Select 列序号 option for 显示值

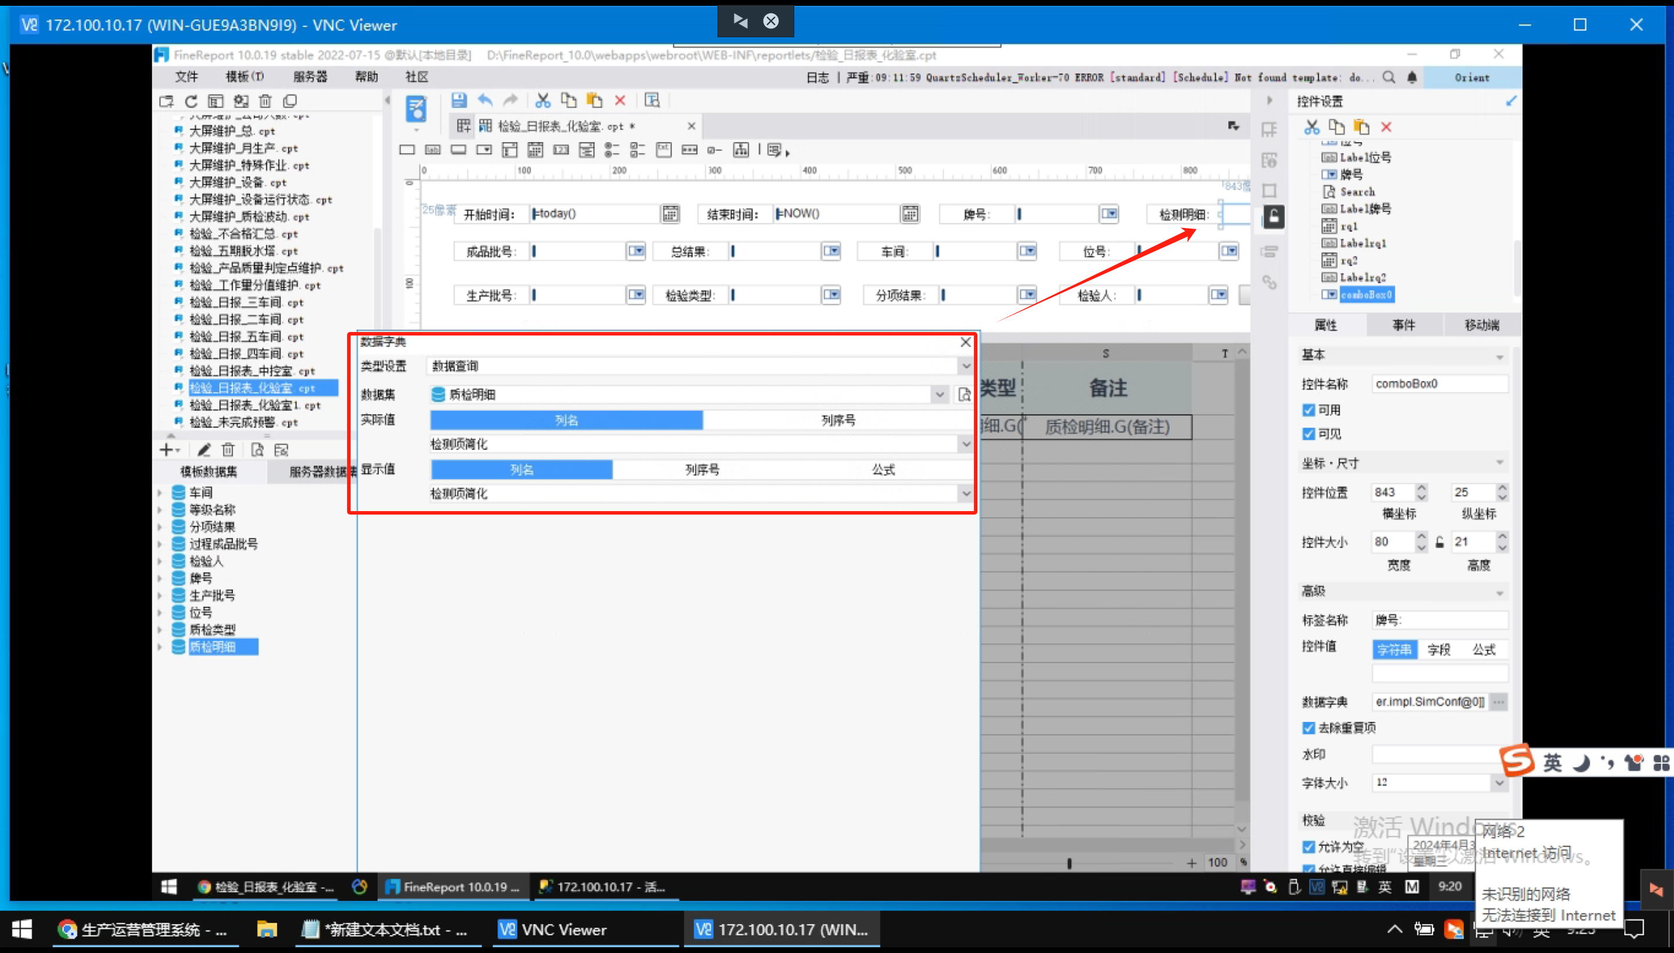[702, 469]
